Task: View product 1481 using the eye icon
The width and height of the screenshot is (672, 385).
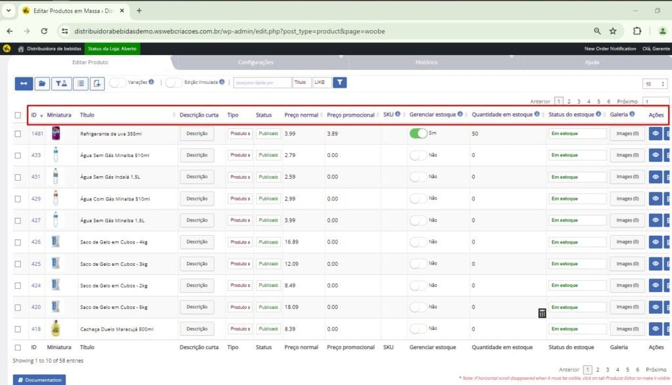Action: [655, 134]
